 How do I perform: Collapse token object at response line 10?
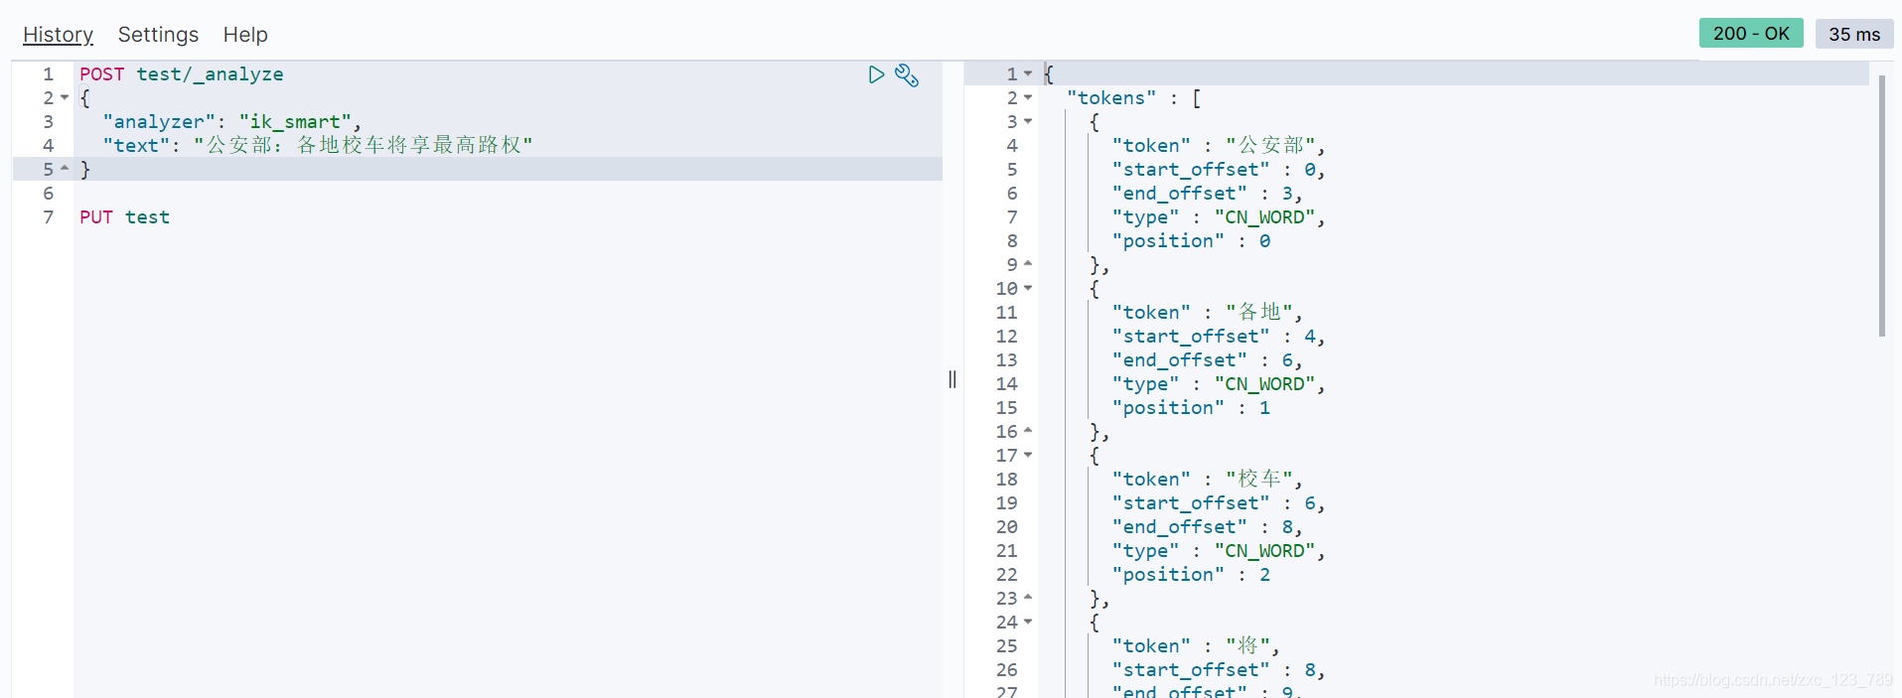pos(1028,288)
